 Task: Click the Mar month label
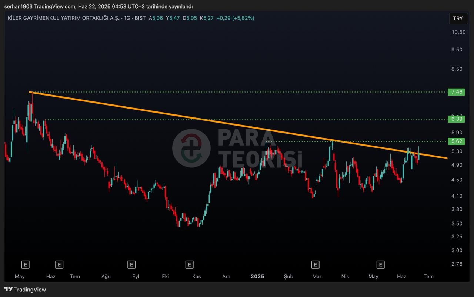[317, 276]
